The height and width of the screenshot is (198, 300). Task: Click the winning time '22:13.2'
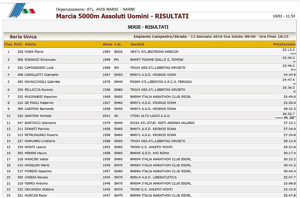click(289, 50)
